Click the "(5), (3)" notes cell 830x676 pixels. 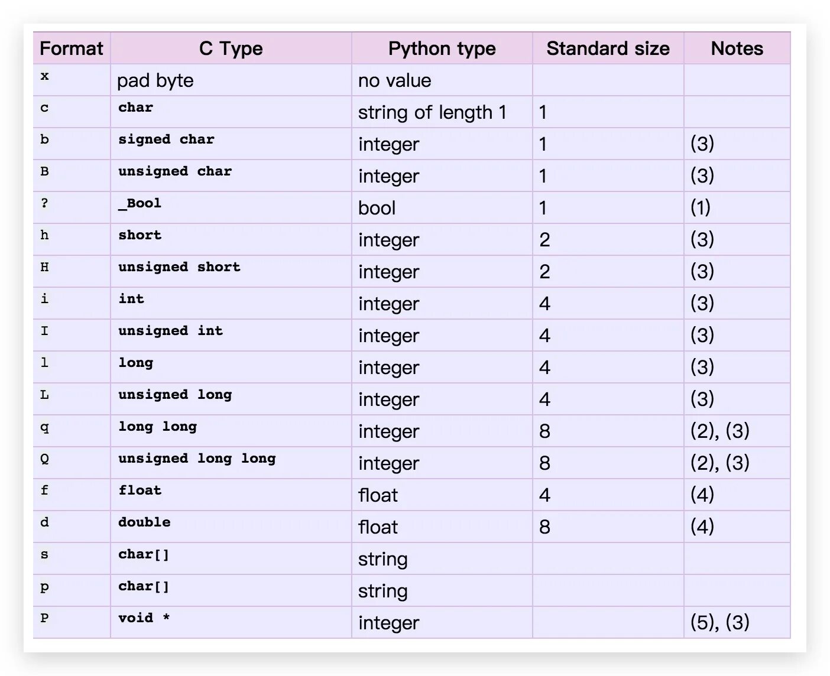tap(720, 622)
